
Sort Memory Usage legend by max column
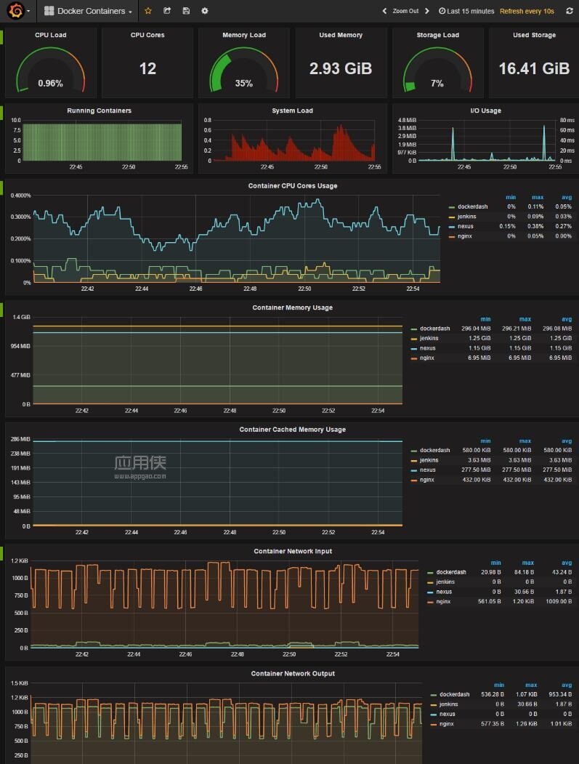click(x=525, y=319)
